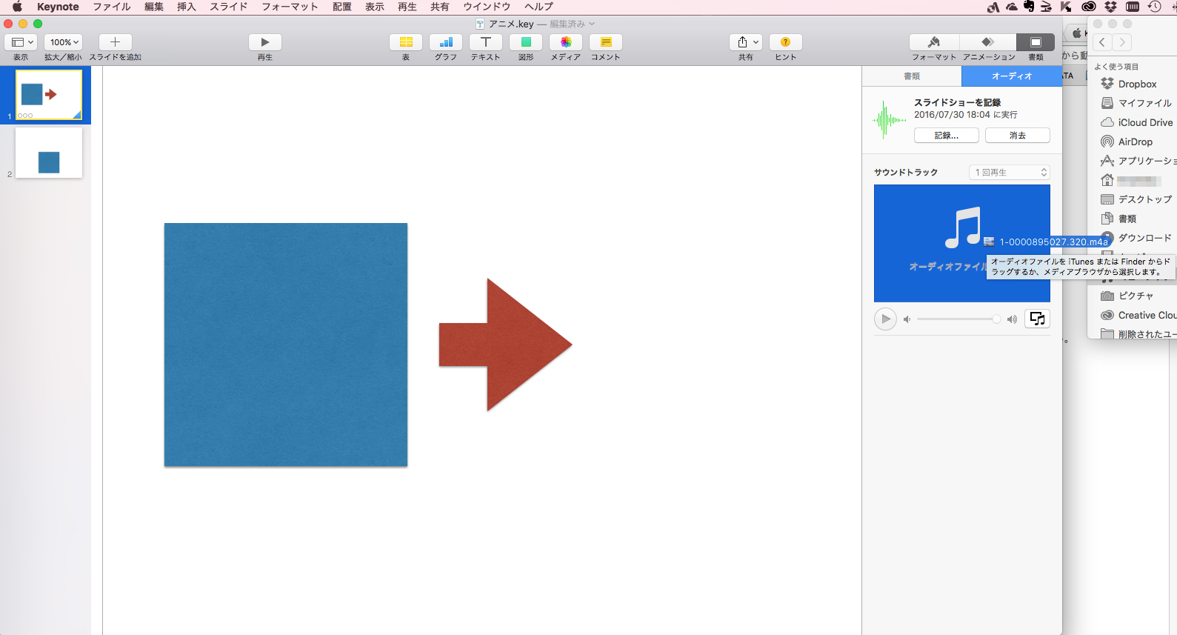
Task: Open the Chart (グラフ) toolbar icon
Action: point(446,42)
